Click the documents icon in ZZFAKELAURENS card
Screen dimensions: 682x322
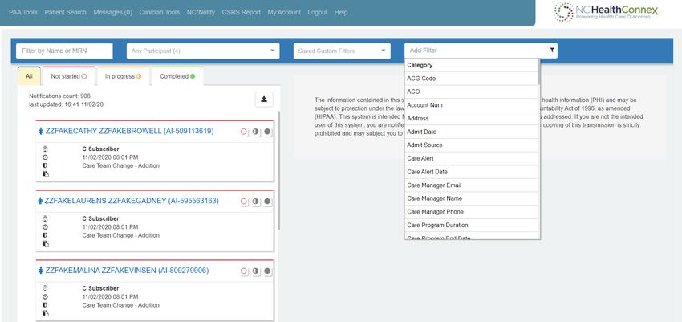45,243
